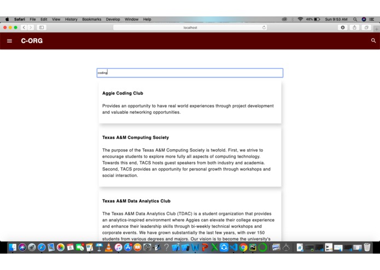Click Aggie Coding Club description text
380x270 pixels.
tap(188, 109)
